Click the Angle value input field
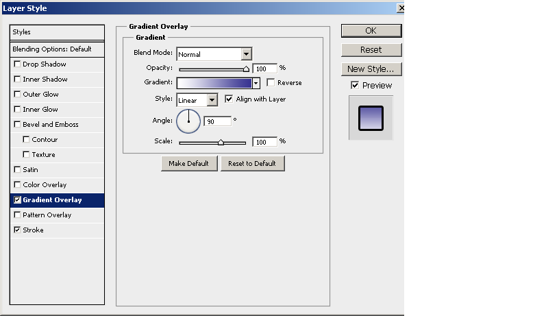Viewport: 559px width, 316px height. click(217, 121)
